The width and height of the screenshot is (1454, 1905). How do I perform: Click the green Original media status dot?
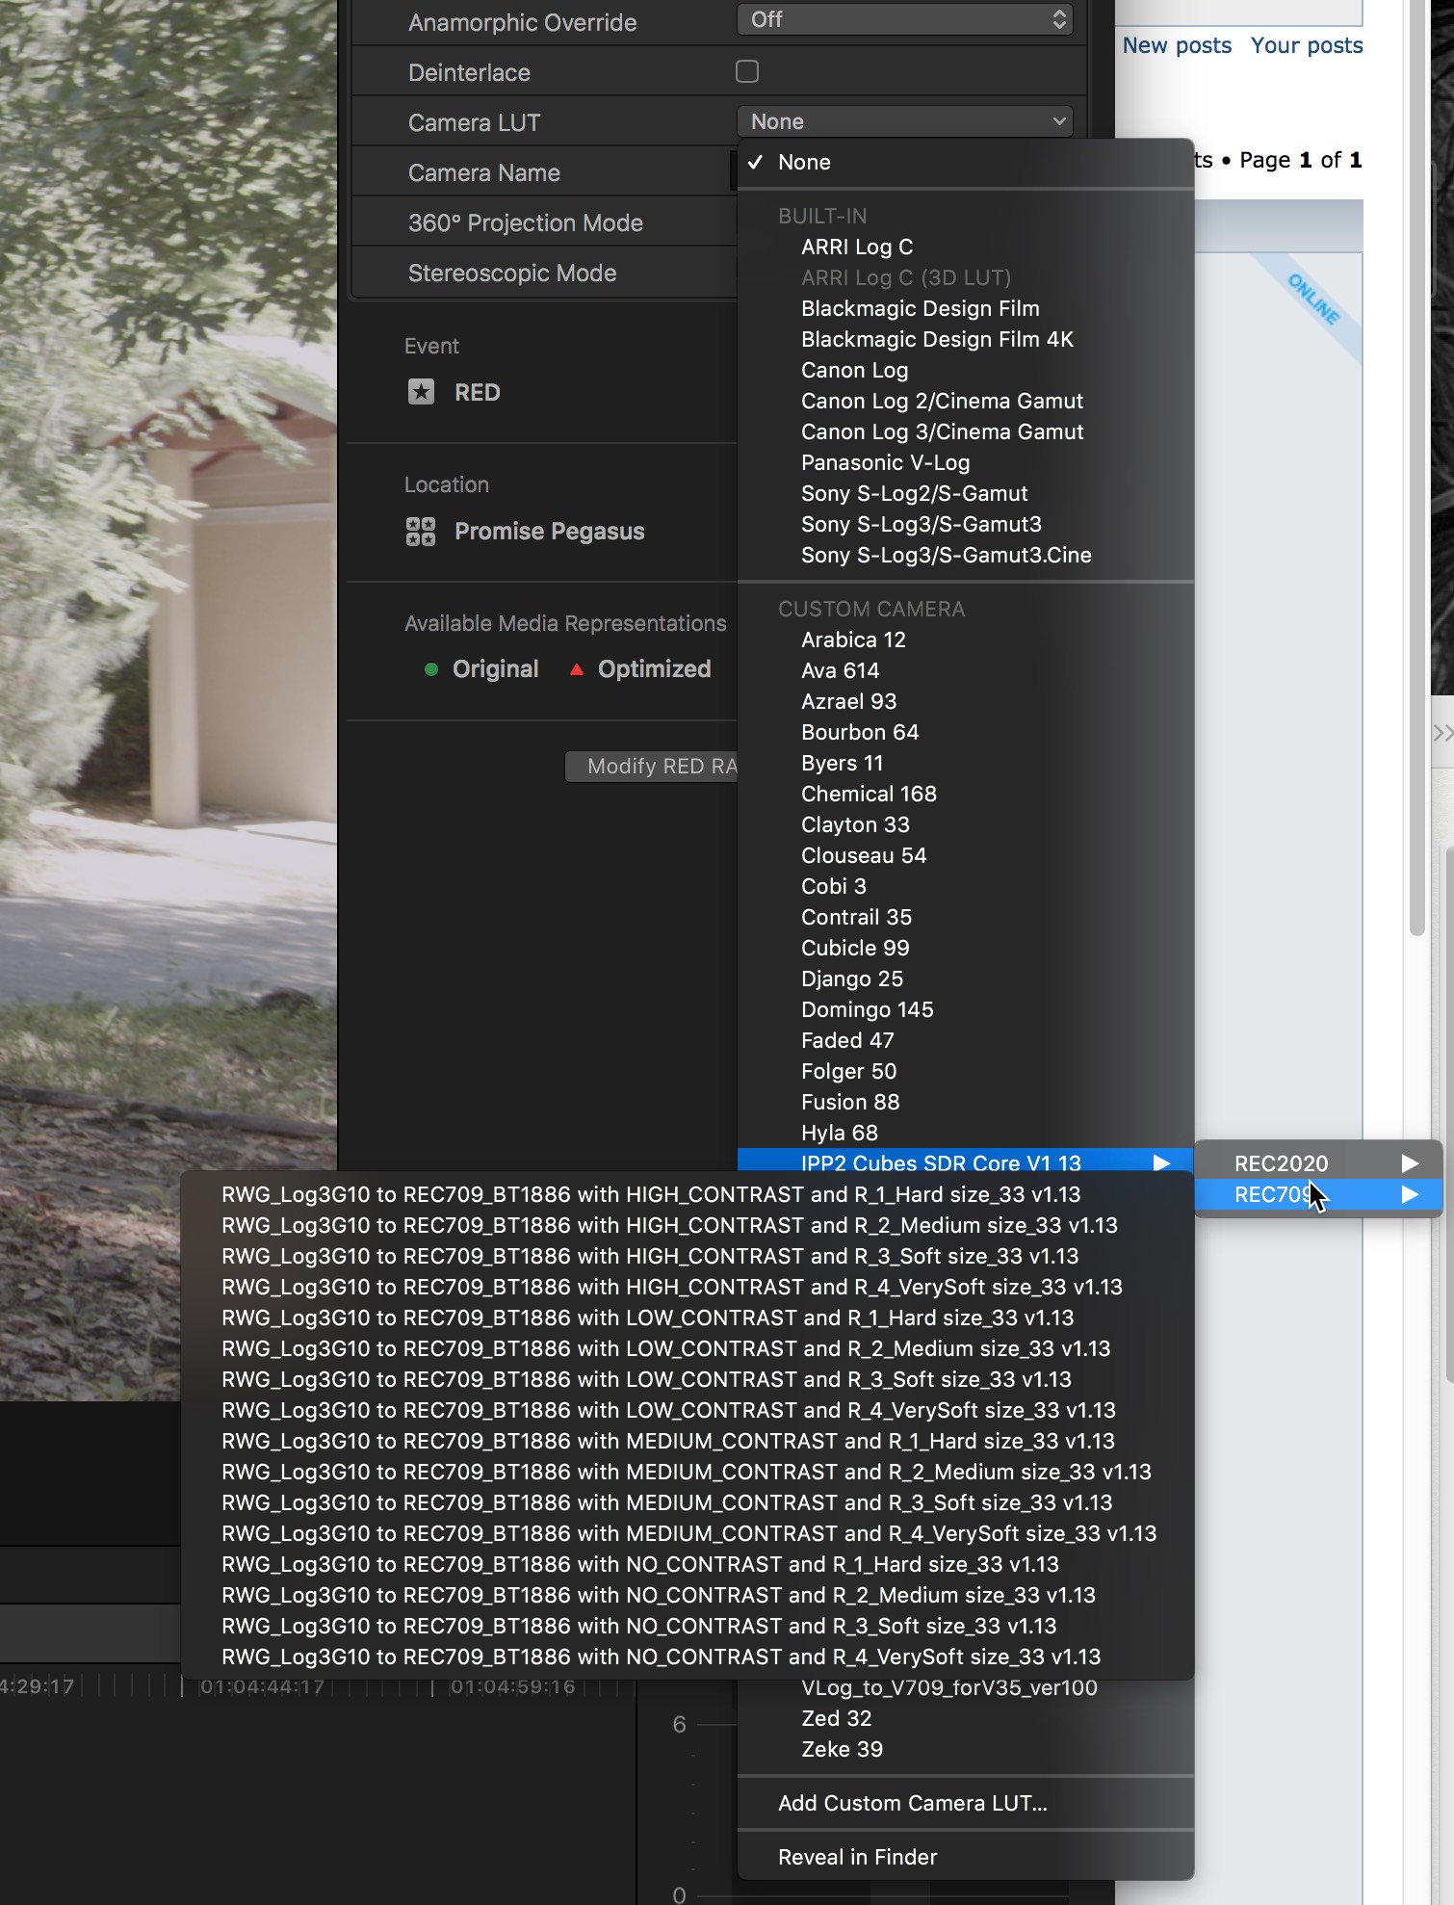coord(431,669)
